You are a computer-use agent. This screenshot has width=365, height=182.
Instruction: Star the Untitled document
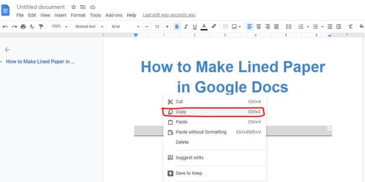point(74,7)
